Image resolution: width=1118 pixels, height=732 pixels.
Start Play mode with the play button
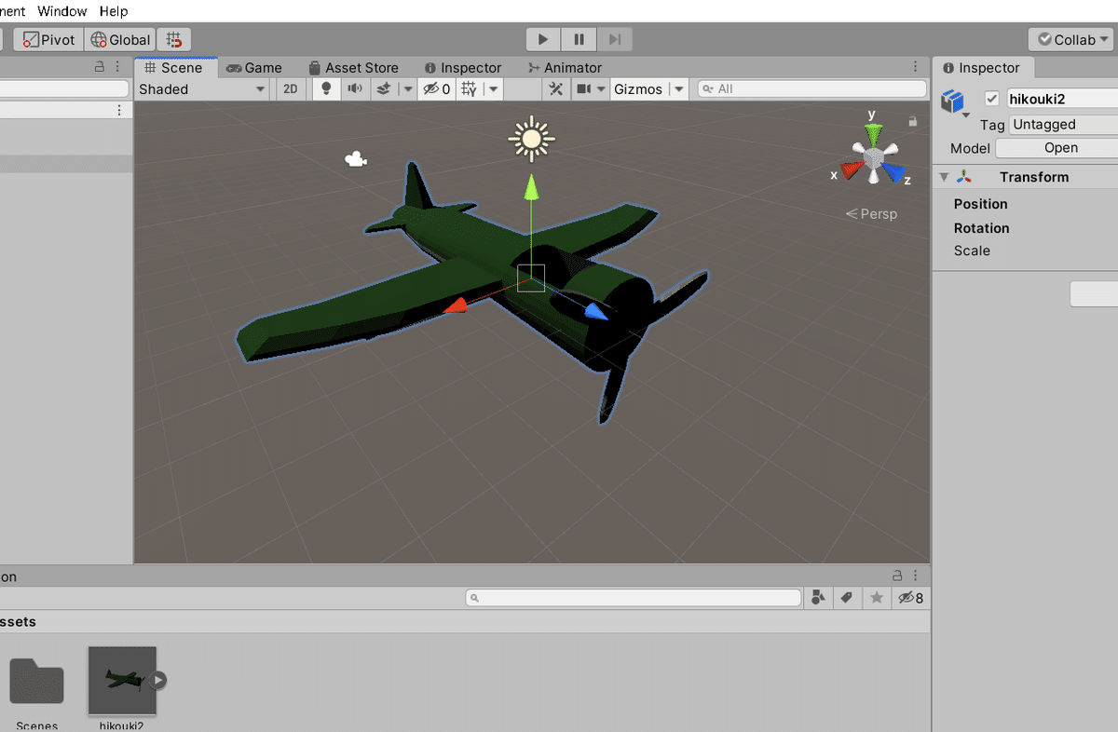[x=543, y=39]
